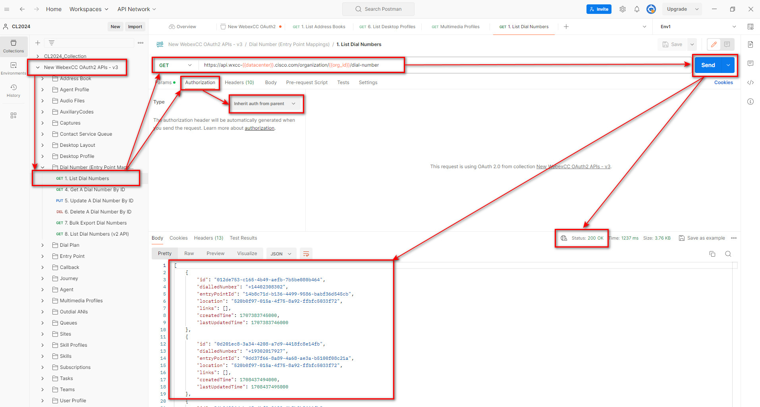Click the Search Postman field

point(378,9)
